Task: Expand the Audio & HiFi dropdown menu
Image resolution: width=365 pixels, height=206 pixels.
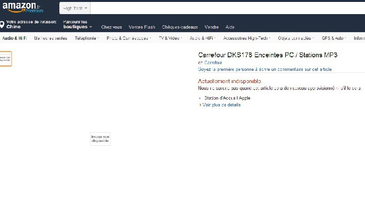Action: pyautogui.click(x=202, y=38)
